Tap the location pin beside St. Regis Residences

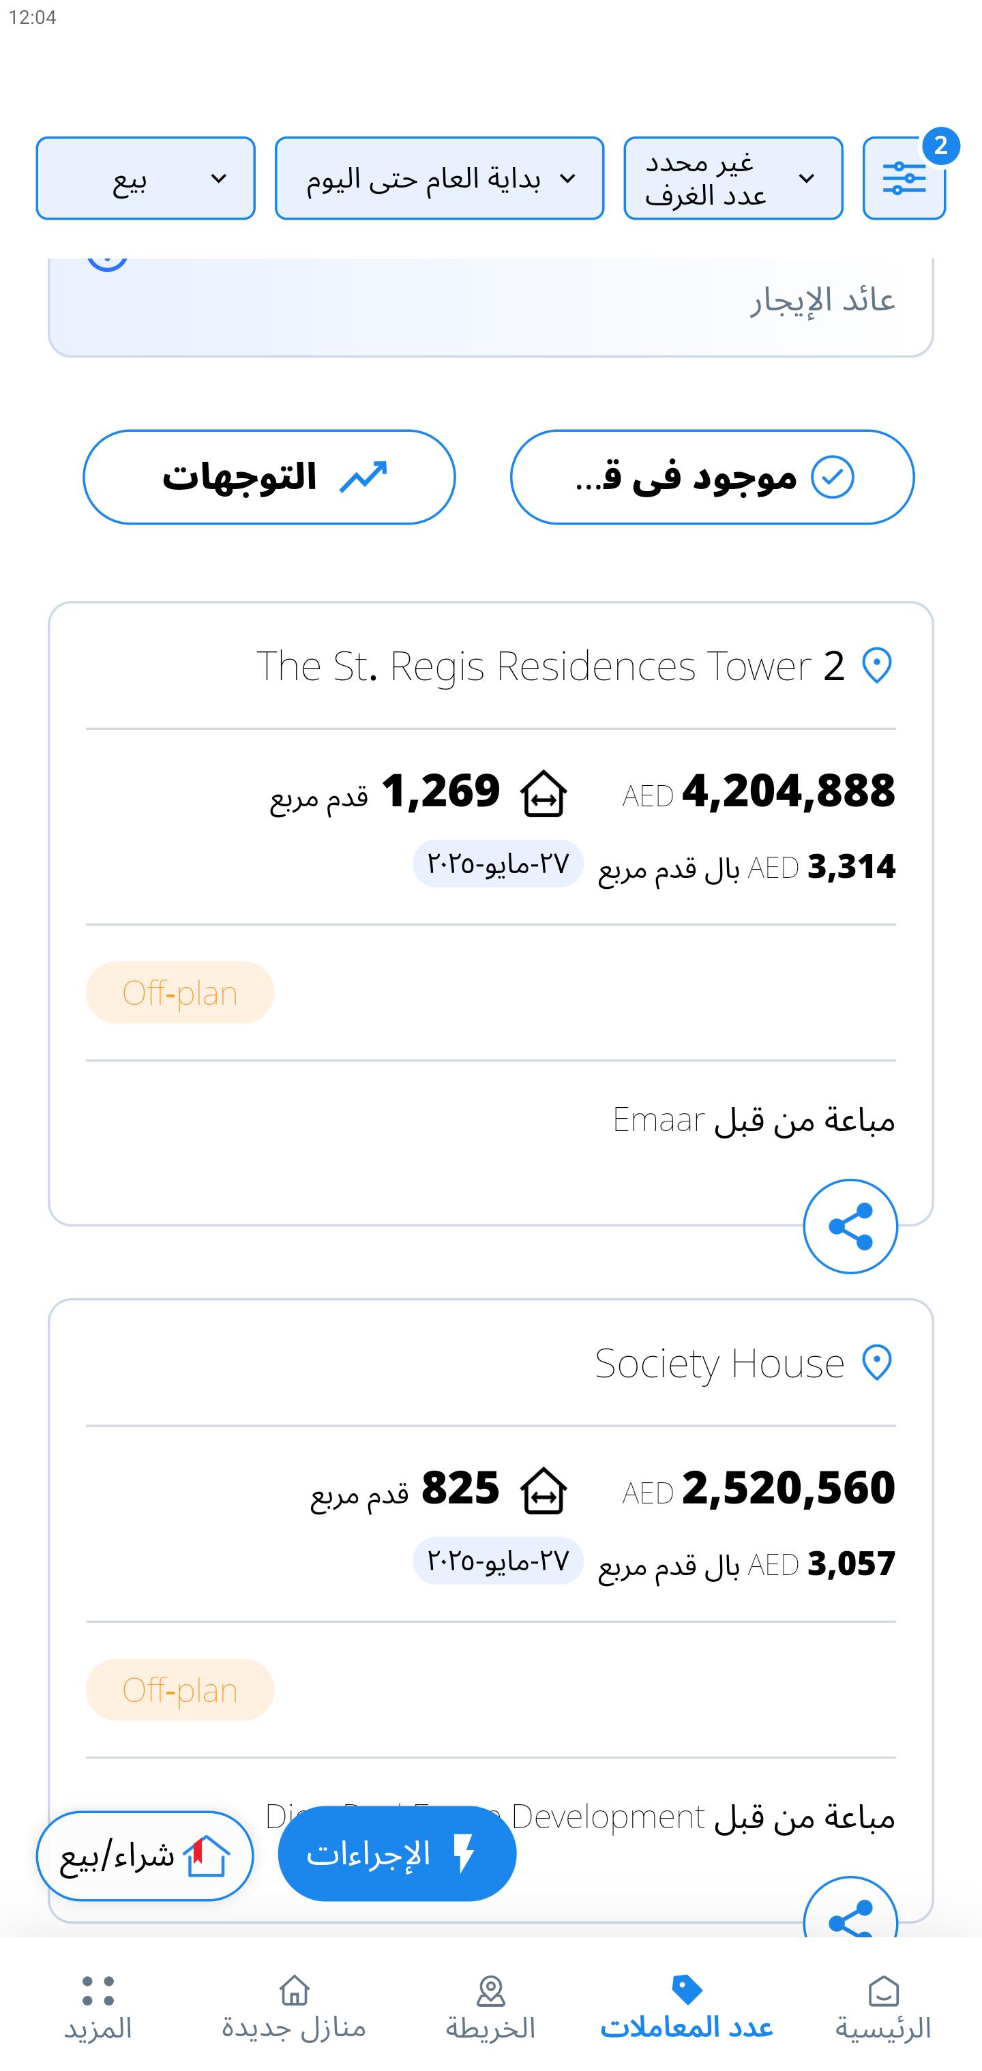(x=876, y=666)
